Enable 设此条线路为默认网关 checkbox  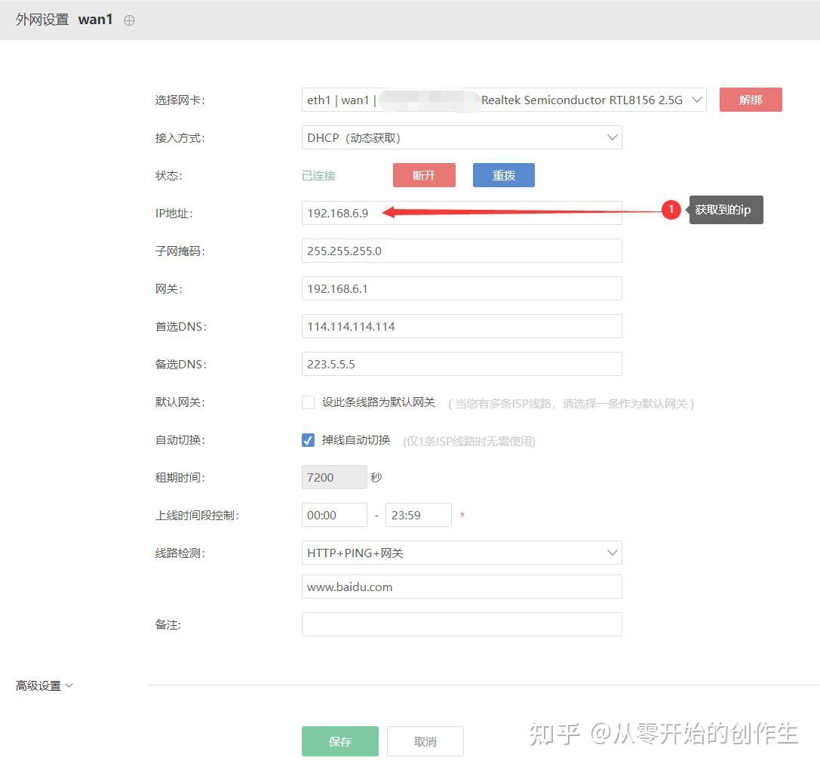pyautogui.click(x=308, y=402)
